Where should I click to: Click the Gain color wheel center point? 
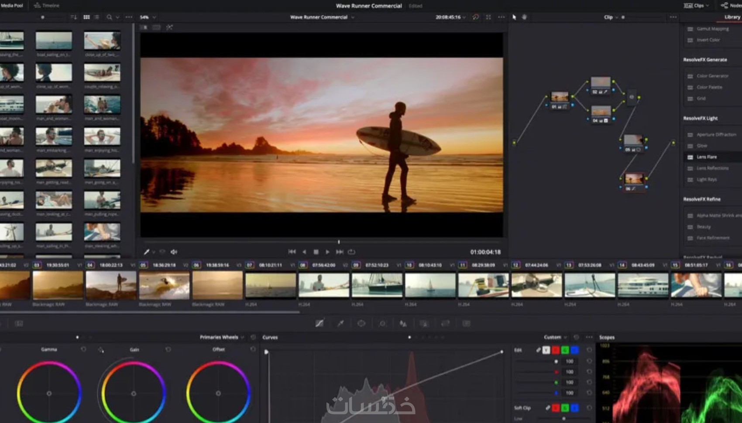click(x=134, y=393)
